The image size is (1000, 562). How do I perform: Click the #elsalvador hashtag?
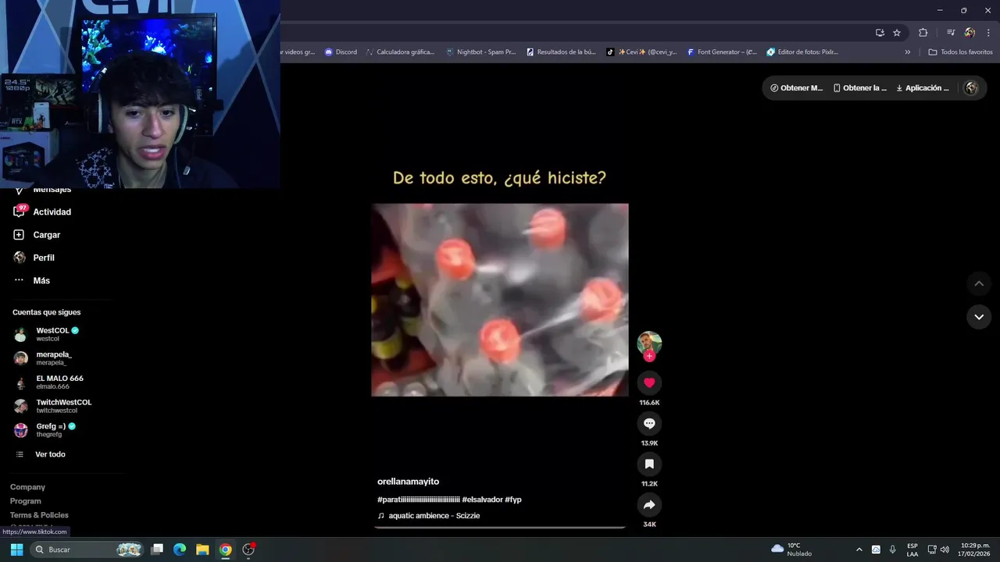tap(482, 500)
